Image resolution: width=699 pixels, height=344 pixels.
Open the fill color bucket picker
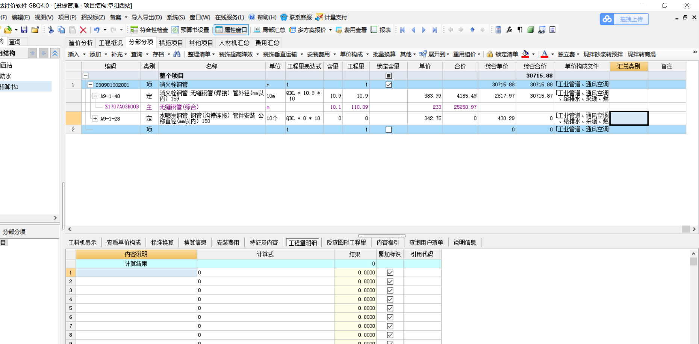pyautogui.click(x=525, y=54)
